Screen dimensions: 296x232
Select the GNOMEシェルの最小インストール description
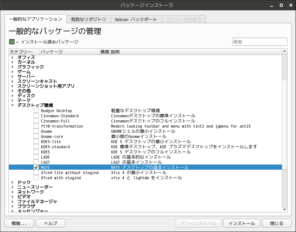[x=143, y=131]
